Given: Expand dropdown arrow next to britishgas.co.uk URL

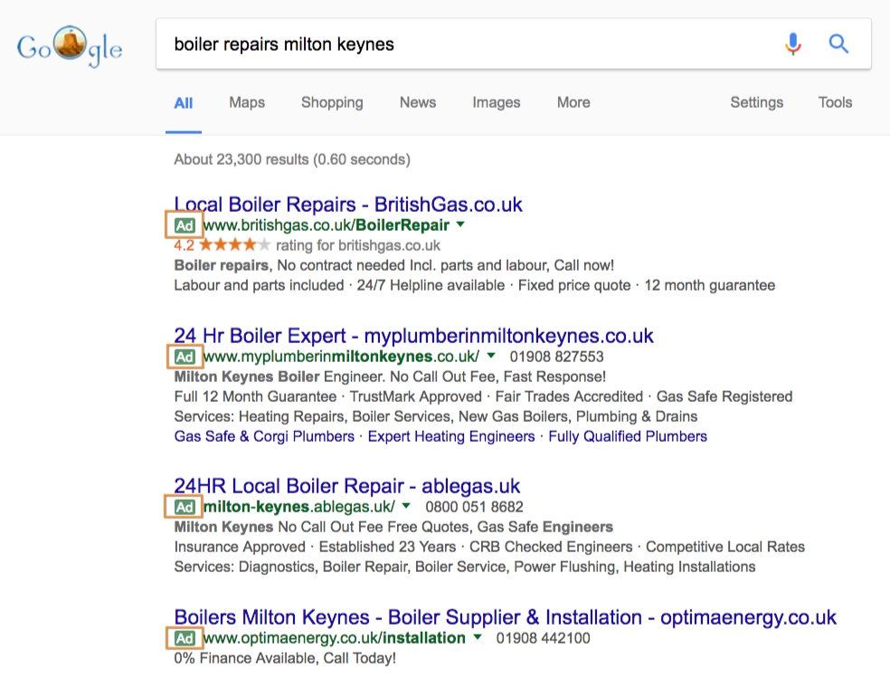Looking at the screenshot, I should [460, 224].
